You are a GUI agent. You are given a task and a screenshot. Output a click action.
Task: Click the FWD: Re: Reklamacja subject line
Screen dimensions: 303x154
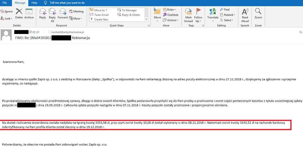[52, 38]
